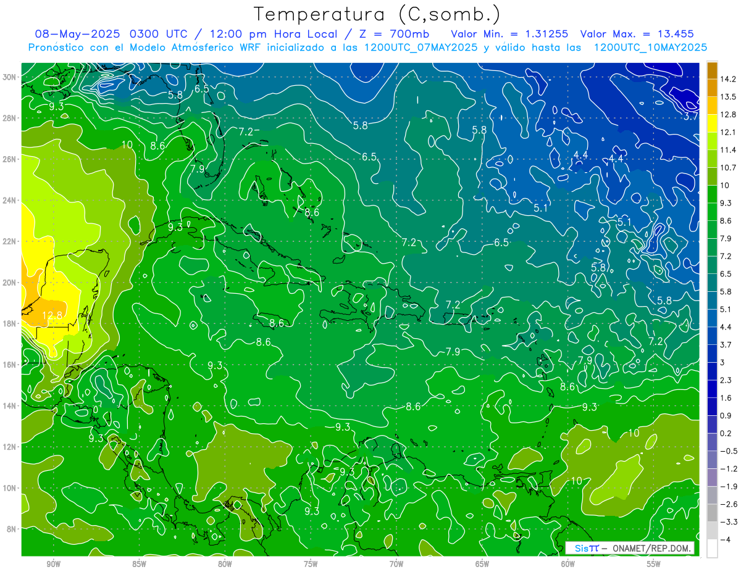Click the '14.2' value on the color scale
Image resolution: width=741 pixels, height=572 pixels.
727,79
